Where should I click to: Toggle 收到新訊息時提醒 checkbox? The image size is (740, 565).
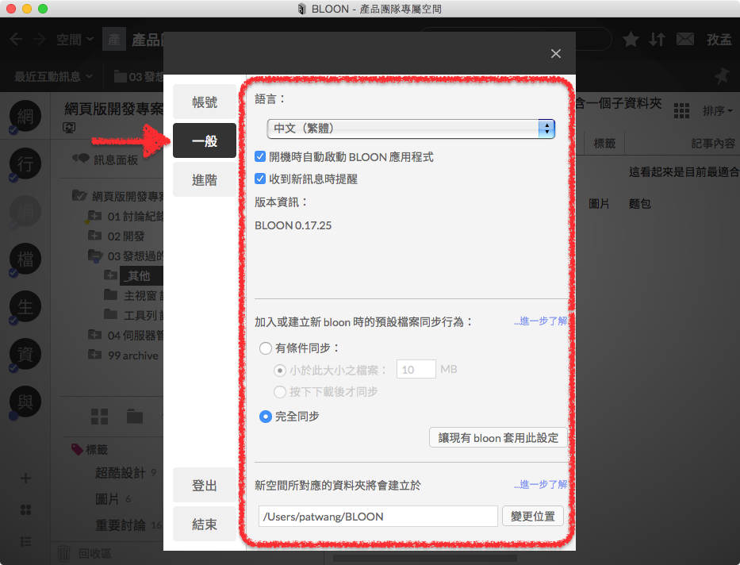[259, 179]
